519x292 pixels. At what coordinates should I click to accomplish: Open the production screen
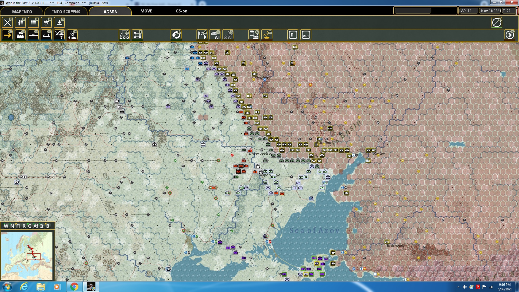point(253,35)
